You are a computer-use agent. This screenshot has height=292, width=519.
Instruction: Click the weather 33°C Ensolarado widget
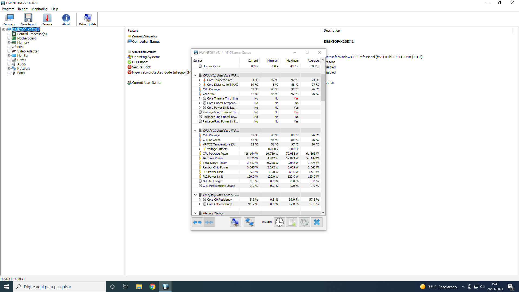(438, 287)
